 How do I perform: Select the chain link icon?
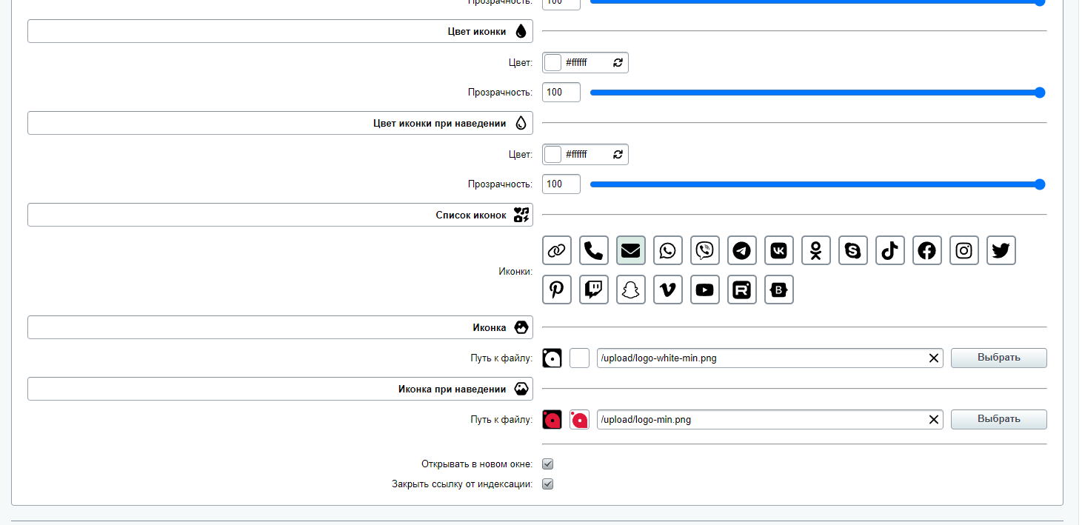[556, 251]
